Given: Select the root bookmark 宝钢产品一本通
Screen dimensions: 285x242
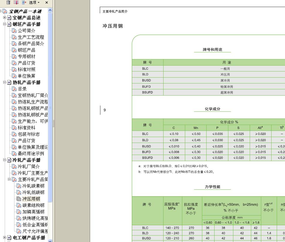Looking at the screenshot, I should click(x=25, y=11).
